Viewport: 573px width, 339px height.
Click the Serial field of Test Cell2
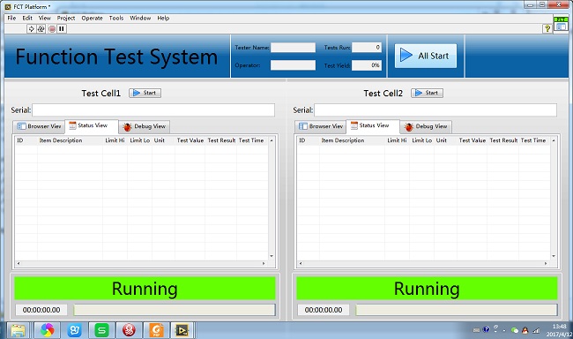[435, 109]
